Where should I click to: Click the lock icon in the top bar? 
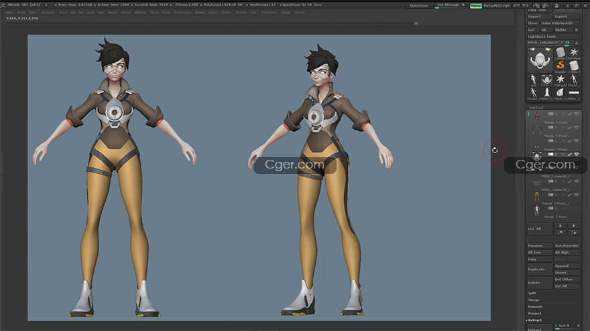(x=556, y=5)
